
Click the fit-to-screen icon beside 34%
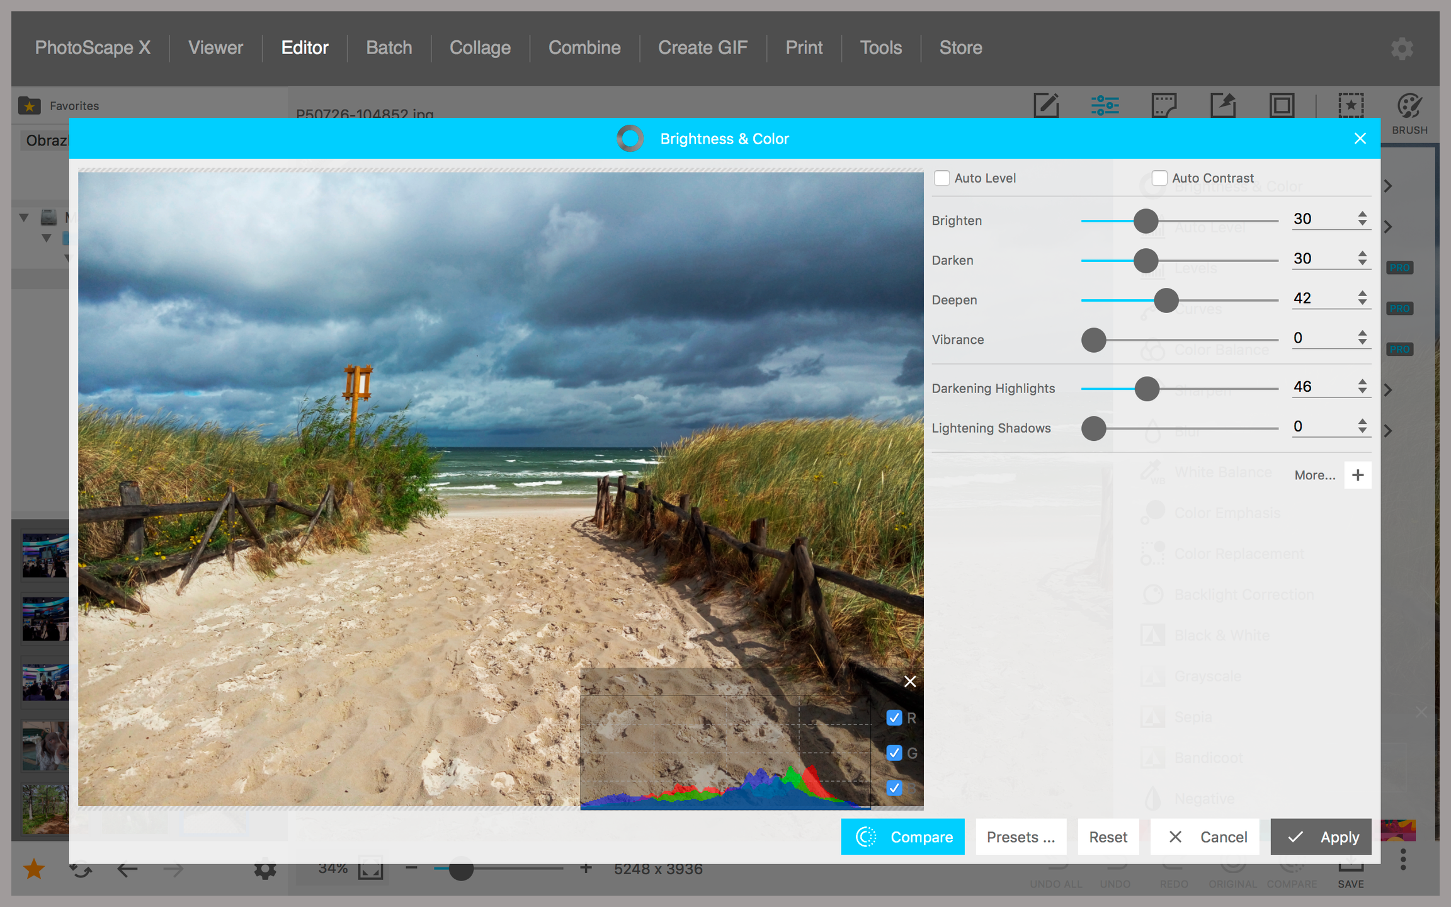point(370,869)
